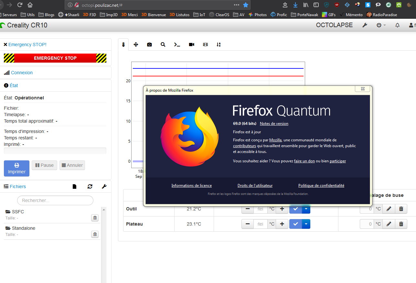Delete the Standalone folder with trash icon
Viewport: 416px width, 283px height.
tap(95, 234)
